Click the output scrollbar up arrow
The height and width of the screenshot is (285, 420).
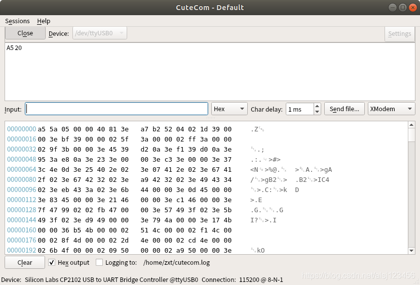(x=411, y=125)
